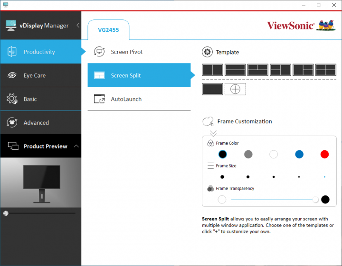Collapse Frame Customization with double chevron

[213, 133]
